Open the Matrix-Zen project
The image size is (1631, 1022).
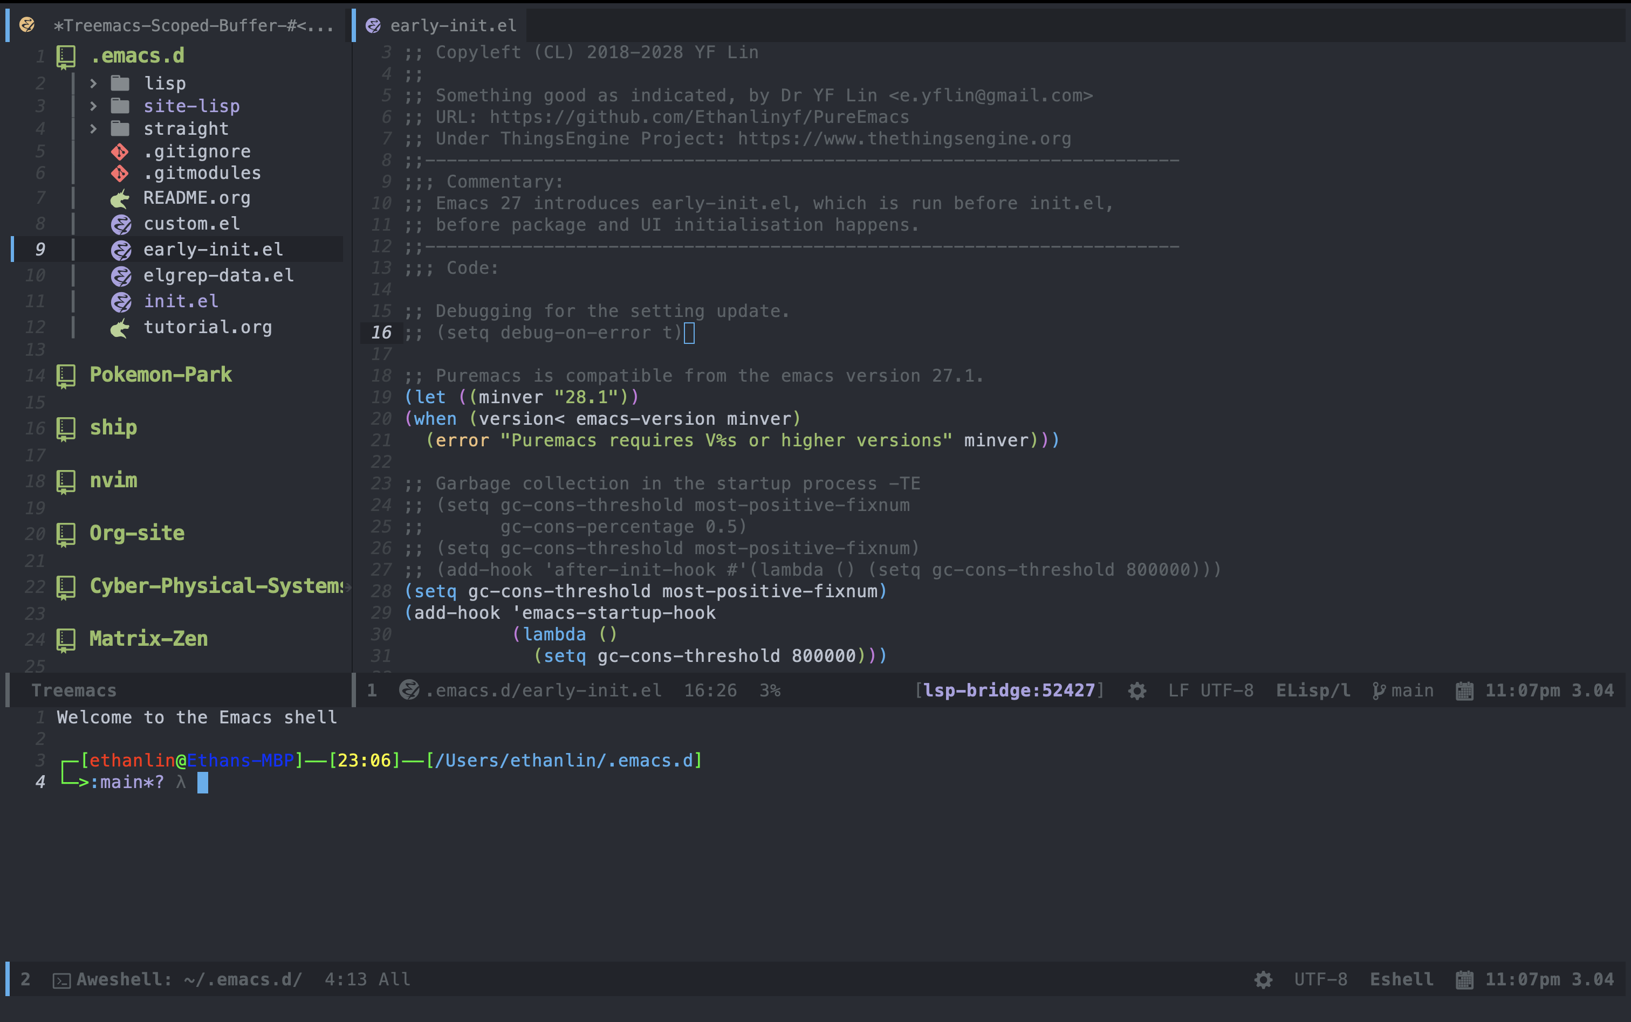click(x=148, y=639)
